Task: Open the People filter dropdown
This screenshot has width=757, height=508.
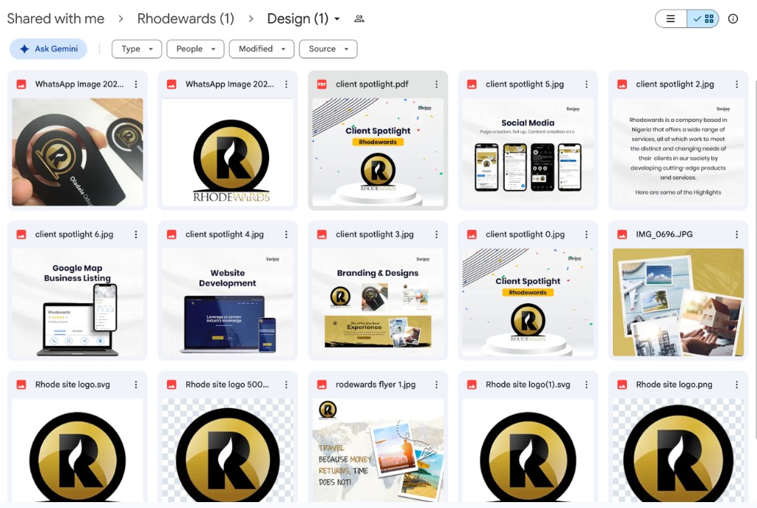Action: pyautogui.click(x=195, y=49)
